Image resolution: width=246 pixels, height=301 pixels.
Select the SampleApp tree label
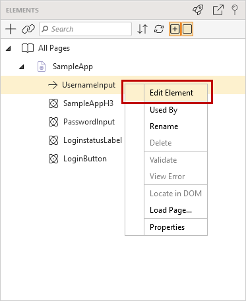(73, 67)
